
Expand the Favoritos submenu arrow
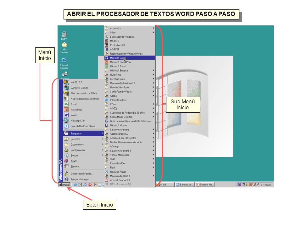click(103, 139)
